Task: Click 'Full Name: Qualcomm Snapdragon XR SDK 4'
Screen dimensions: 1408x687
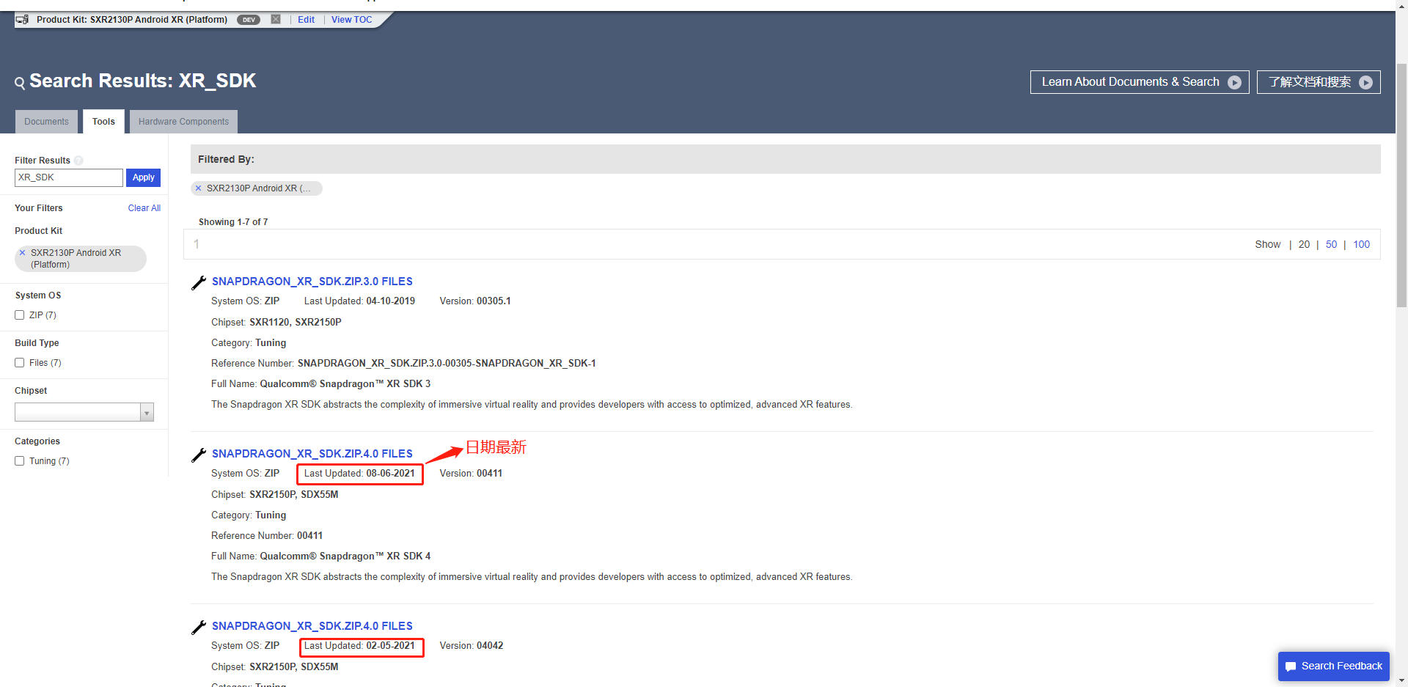Action: coord(321,556)
